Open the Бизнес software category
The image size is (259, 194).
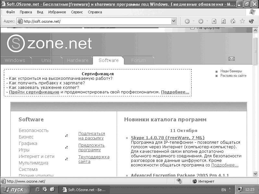coord(26,137)
